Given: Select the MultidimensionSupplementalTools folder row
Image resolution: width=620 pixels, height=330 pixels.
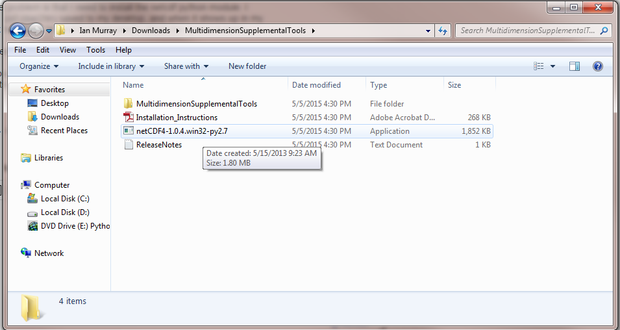Looking at the screenshot, I should click(307, 104).
